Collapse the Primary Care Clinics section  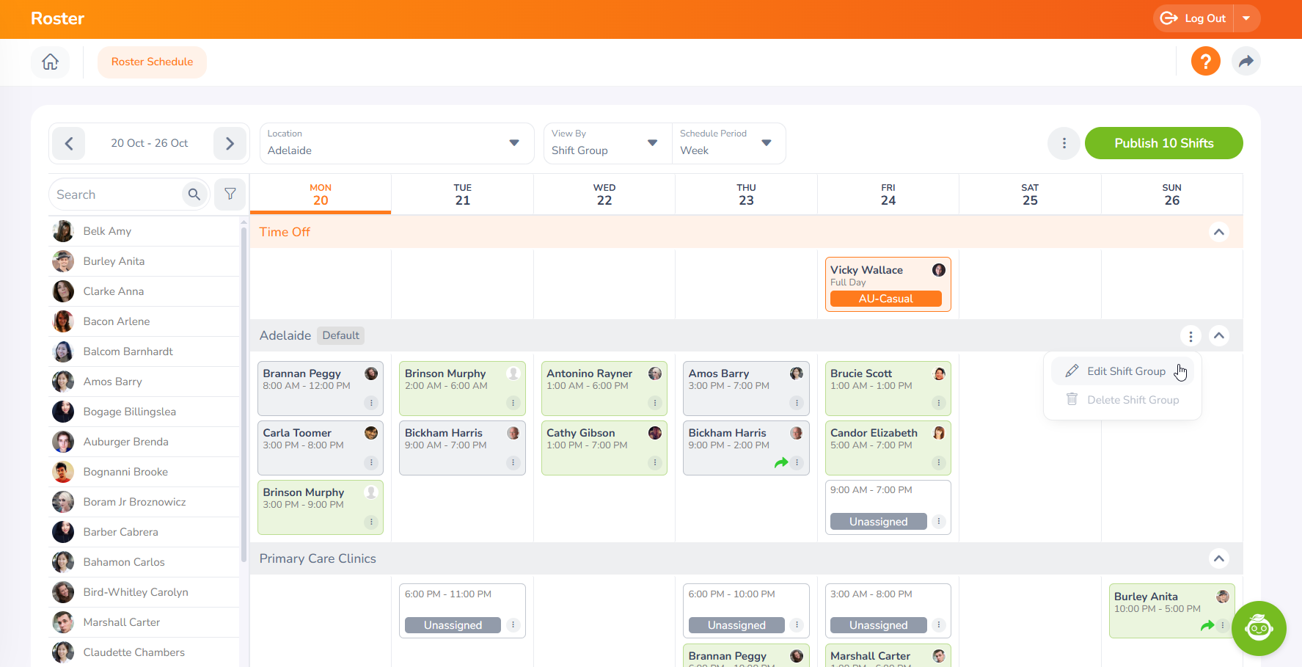click(x=1218, y=558)
